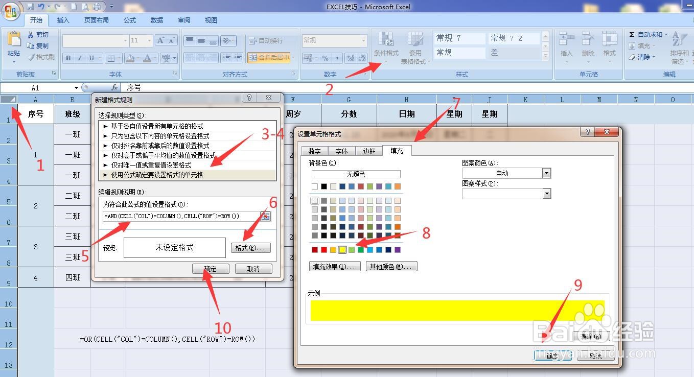Select rule type 仅对唯一值或重复值设置格式
Image resolution: width=694 pixels, height=377 pixels.
pyautogui.click(x=187, y=165)
